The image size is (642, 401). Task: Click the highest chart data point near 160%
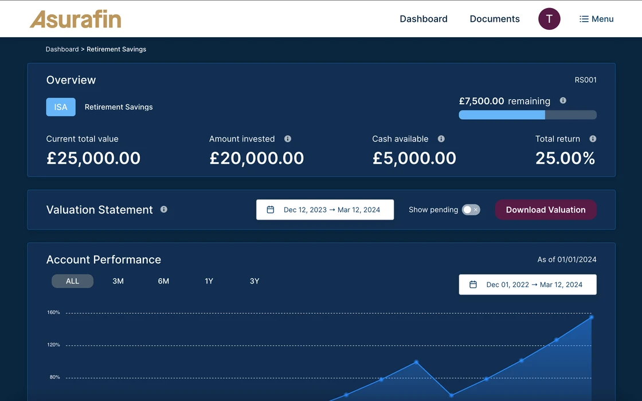tap(591, 317)
